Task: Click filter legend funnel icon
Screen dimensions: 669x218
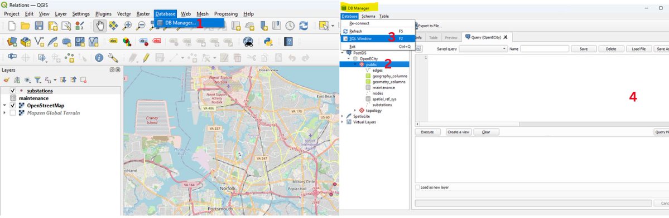Action: tap(37, 80)
